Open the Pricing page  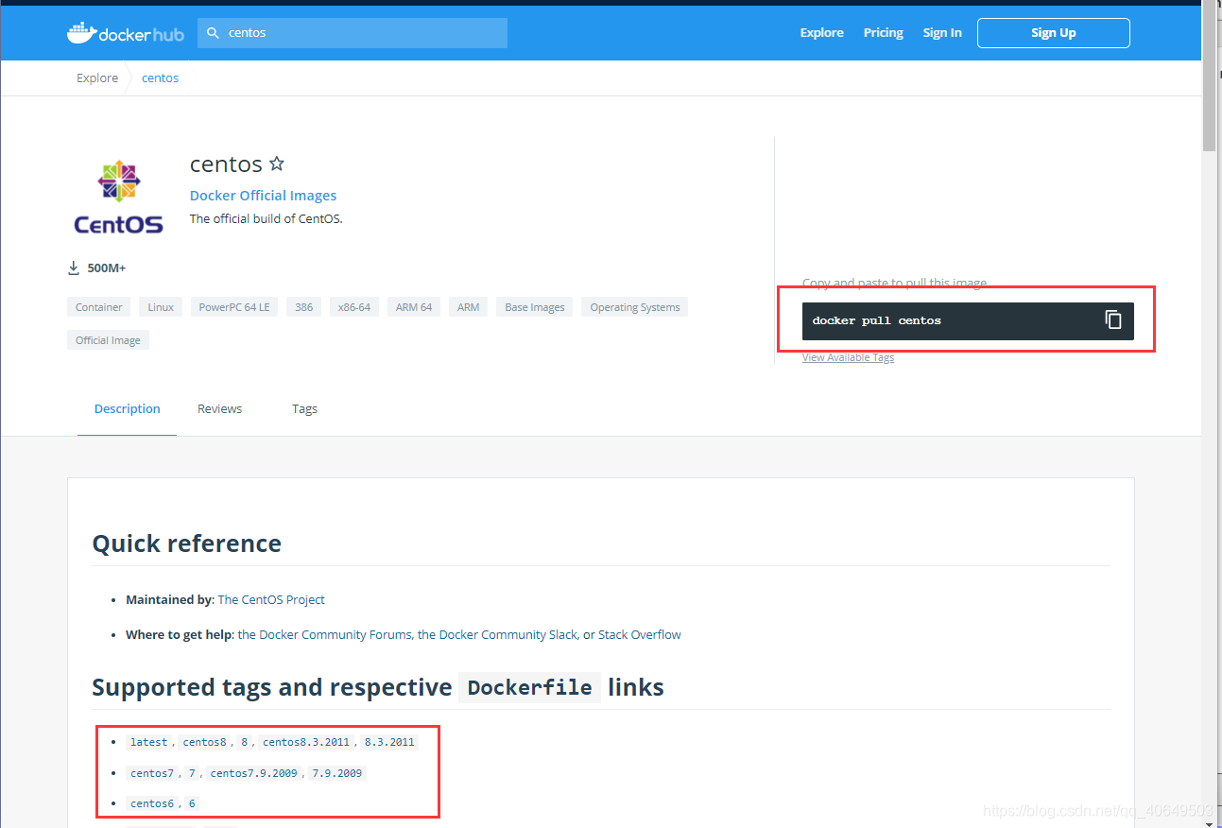[883, 32]
